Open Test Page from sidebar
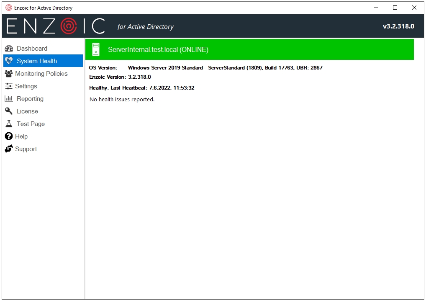 click(x=31, y=124)
